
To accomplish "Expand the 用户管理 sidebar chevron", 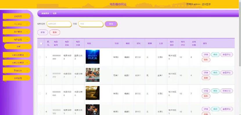I will (27, 32).
